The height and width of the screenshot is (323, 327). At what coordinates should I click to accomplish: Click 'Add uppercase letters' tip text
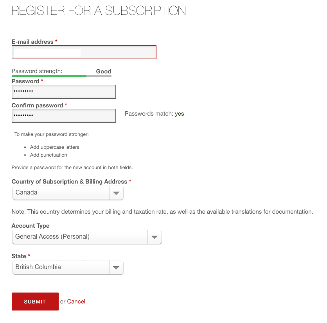coord(54,147)
